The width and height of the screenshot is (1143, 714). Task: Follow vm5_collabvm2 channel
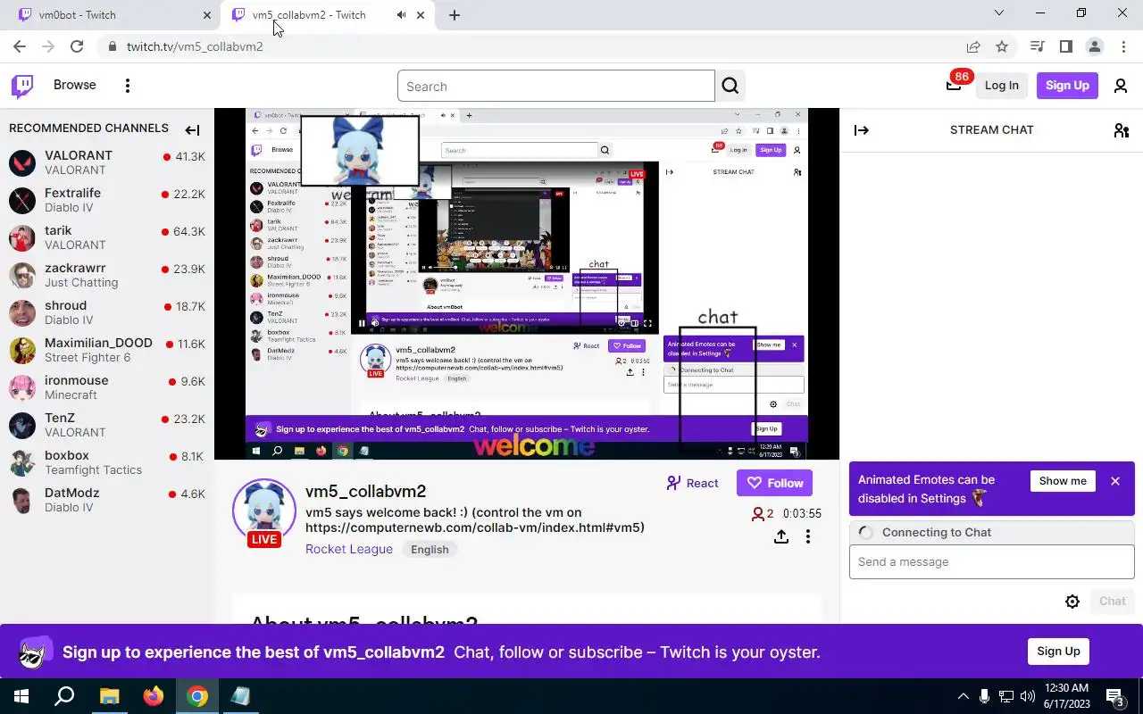point(774,483)
